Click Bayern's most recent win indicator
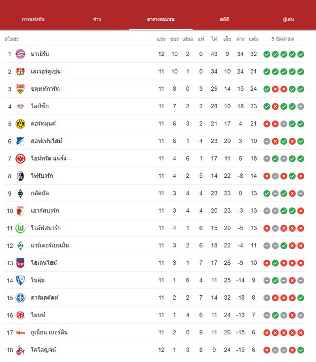The image size is (316, 362). tap(301, 54)
